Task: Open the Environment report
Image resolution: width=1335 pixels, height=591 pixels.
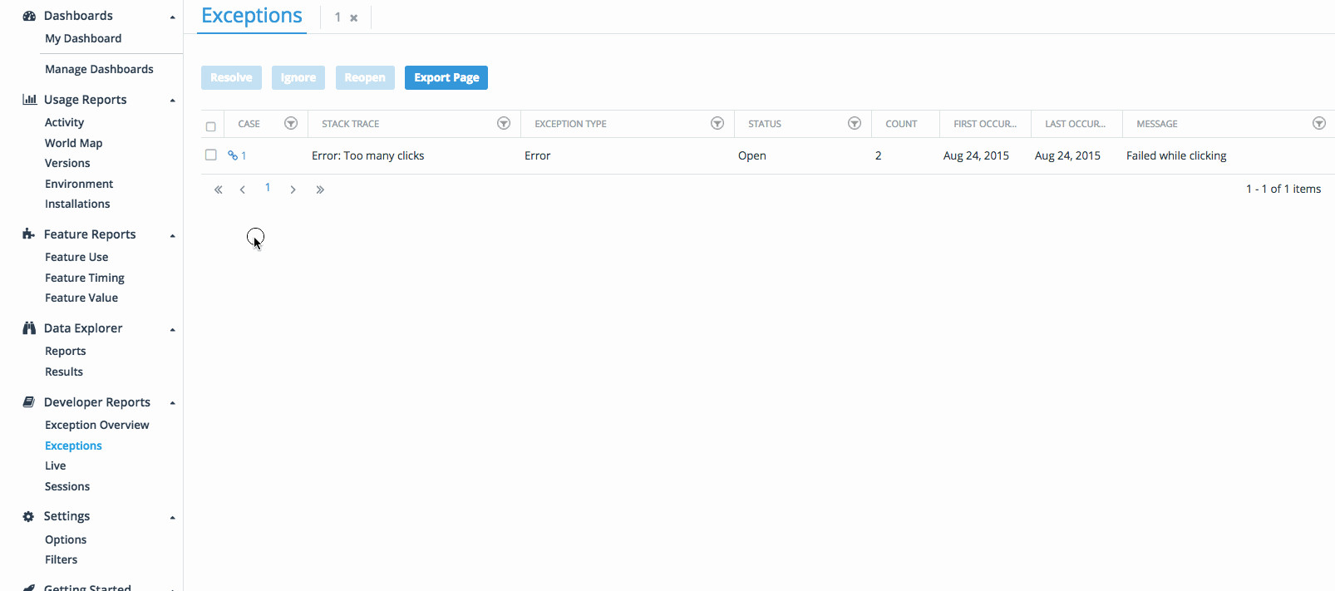Action: [x=79, y=184]
